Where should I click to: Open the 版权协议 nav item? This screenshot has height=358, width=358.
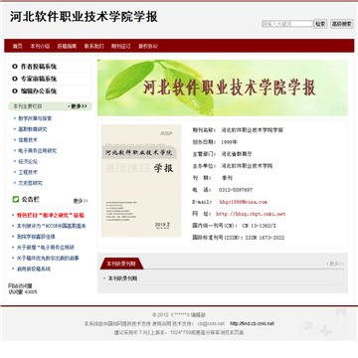(x=148, y=46)
